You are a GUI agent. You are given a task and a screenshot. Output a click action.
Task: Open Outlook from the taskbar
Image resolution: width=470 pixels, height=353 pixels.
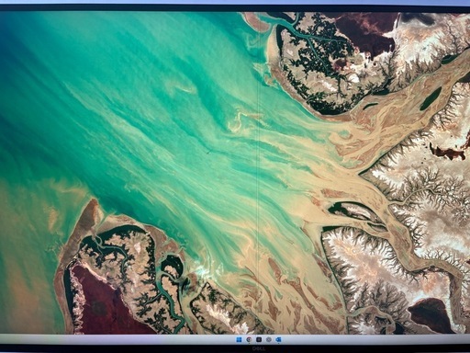[x=278, y=339]
